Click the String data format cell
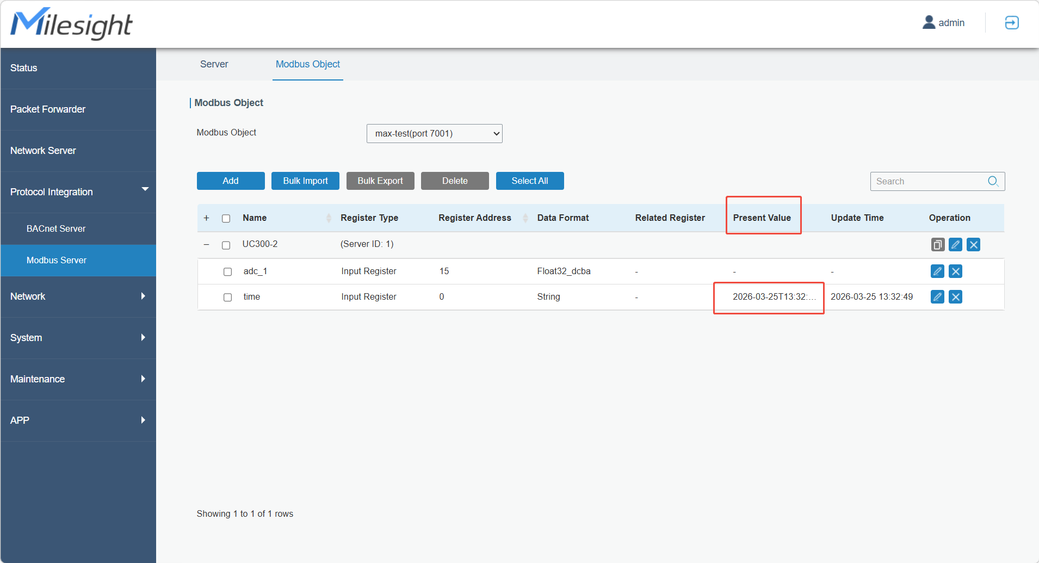 (x=548, y=297)
